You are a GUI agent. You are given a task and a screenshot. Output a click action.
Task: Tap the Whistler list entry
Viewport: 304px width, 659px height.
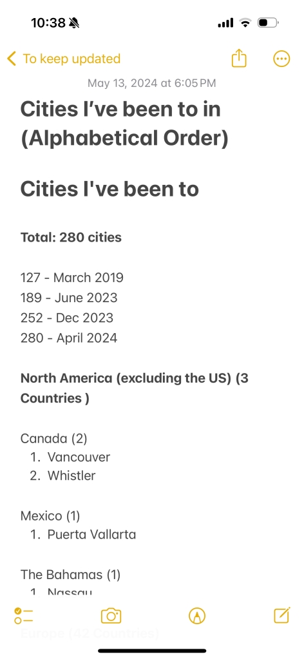click(71, 475)
